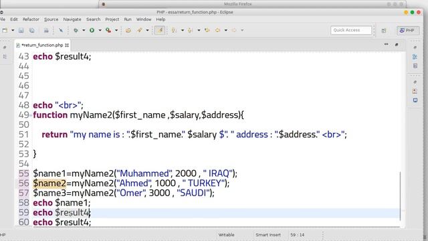
Task: Open Previous Annotation dropdown arrow
Action: [199, 30]
